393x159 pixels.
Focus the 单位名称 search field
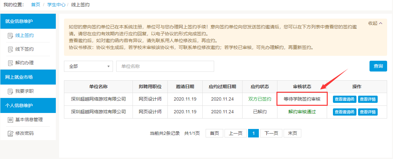[165, 66]
